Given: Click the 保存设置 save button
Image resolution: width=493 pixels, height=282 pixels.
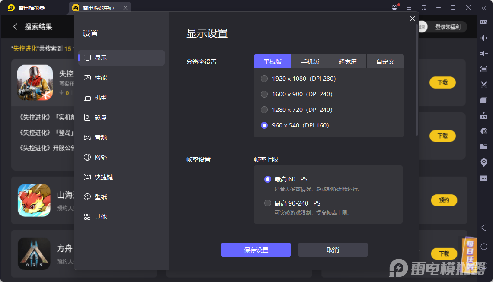Looking at the screenshot, I should pyautogui.click(x=256, y=250).
